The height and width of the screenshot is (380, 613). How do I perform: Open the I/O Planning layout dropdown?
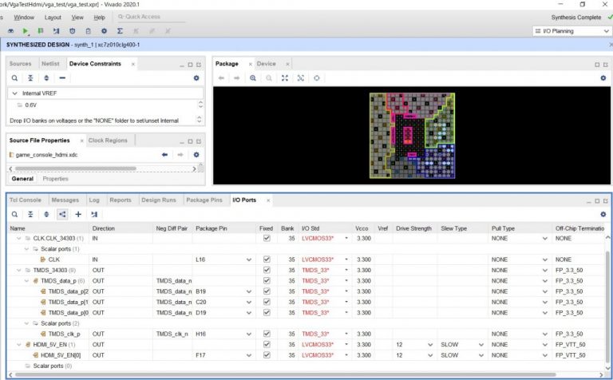click(x=568, y=31)
